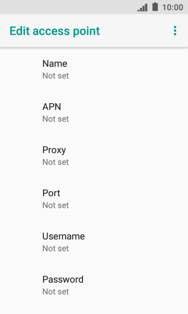Open the Password setting
This screenshot has width=188, height=314.
94,285
